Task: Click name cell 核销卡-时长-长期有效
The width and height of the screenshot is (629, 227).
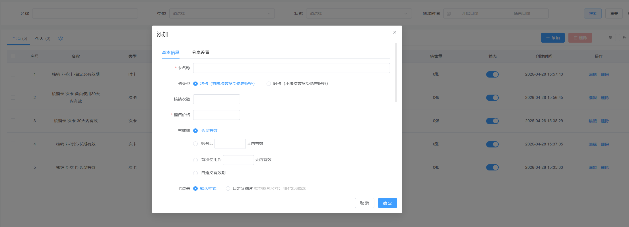Action: (76, 144)
